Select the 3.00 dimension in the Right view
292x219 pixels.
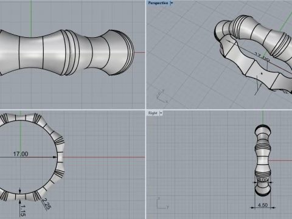click(x=263, y=179)
